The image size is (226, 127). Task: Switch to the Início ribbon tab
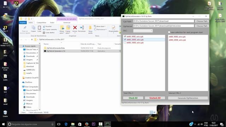[31, 23]
